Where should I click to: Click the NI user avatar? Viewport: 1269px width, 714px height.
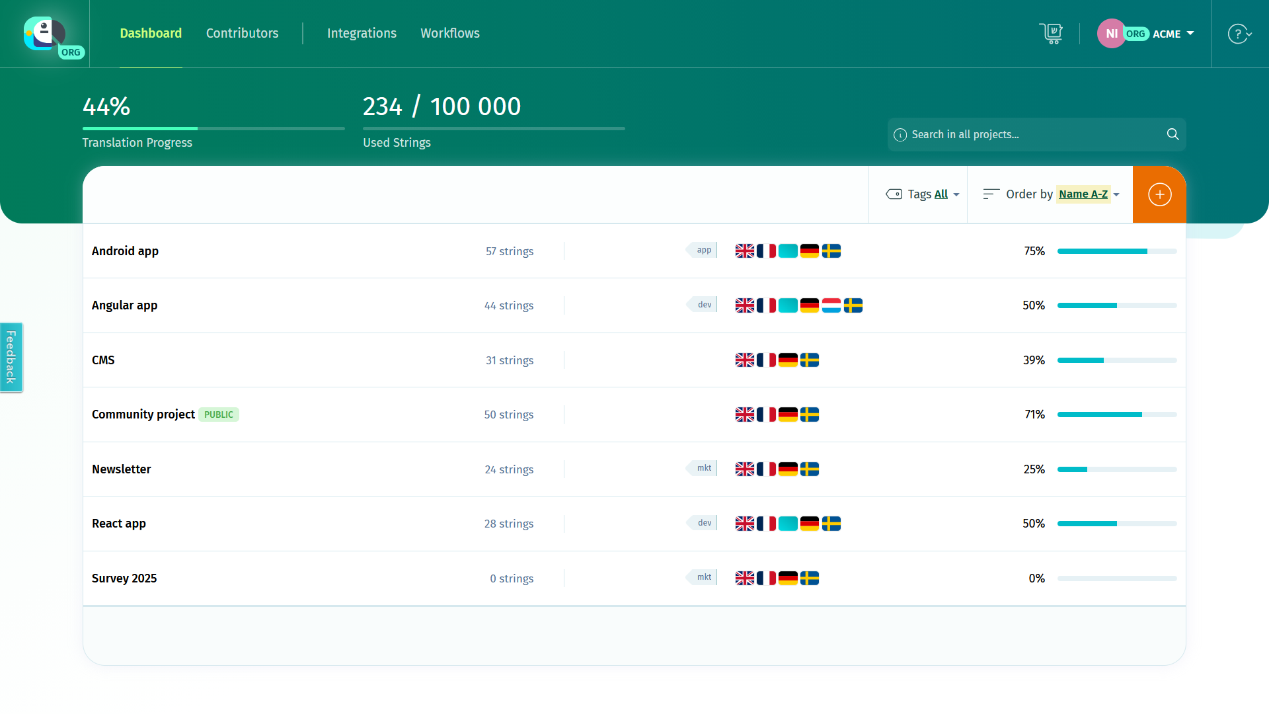point(1112,34)
